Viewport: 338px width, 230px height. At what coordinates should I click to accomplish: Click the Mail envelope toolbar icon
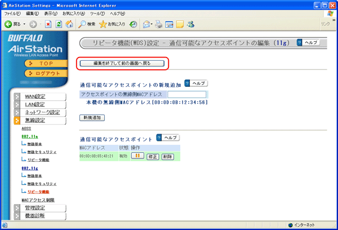pos(146,24)
